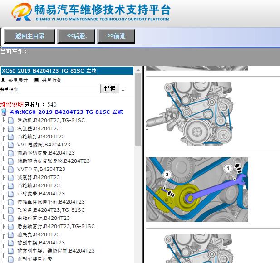
Task: Click document icon beside 汽缸盖,B4204T23
Action: coord(11,129)
